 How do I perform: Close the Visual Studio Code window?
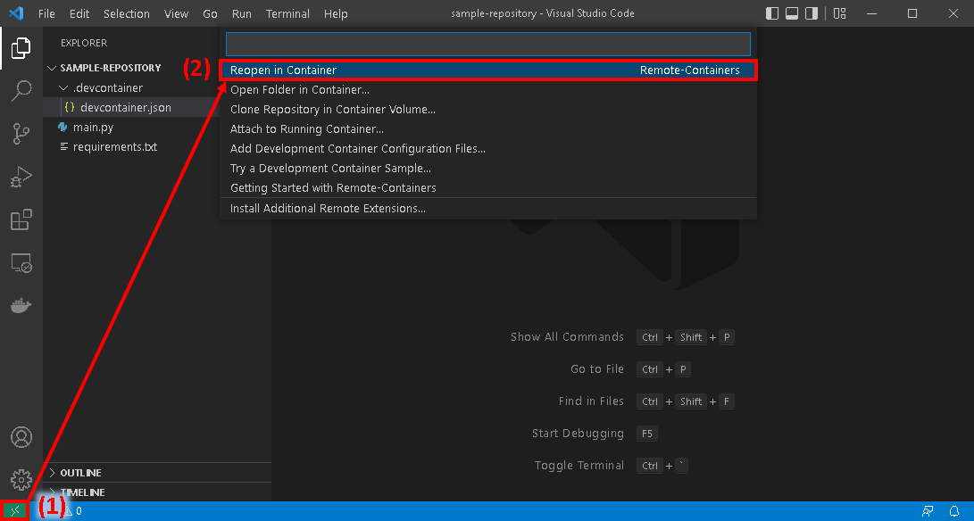[x=953, y=13]
